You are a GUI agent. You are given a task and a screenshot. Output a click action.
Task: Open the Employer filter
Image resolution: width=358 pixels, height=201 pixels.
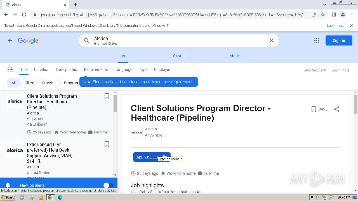[162, 70]
